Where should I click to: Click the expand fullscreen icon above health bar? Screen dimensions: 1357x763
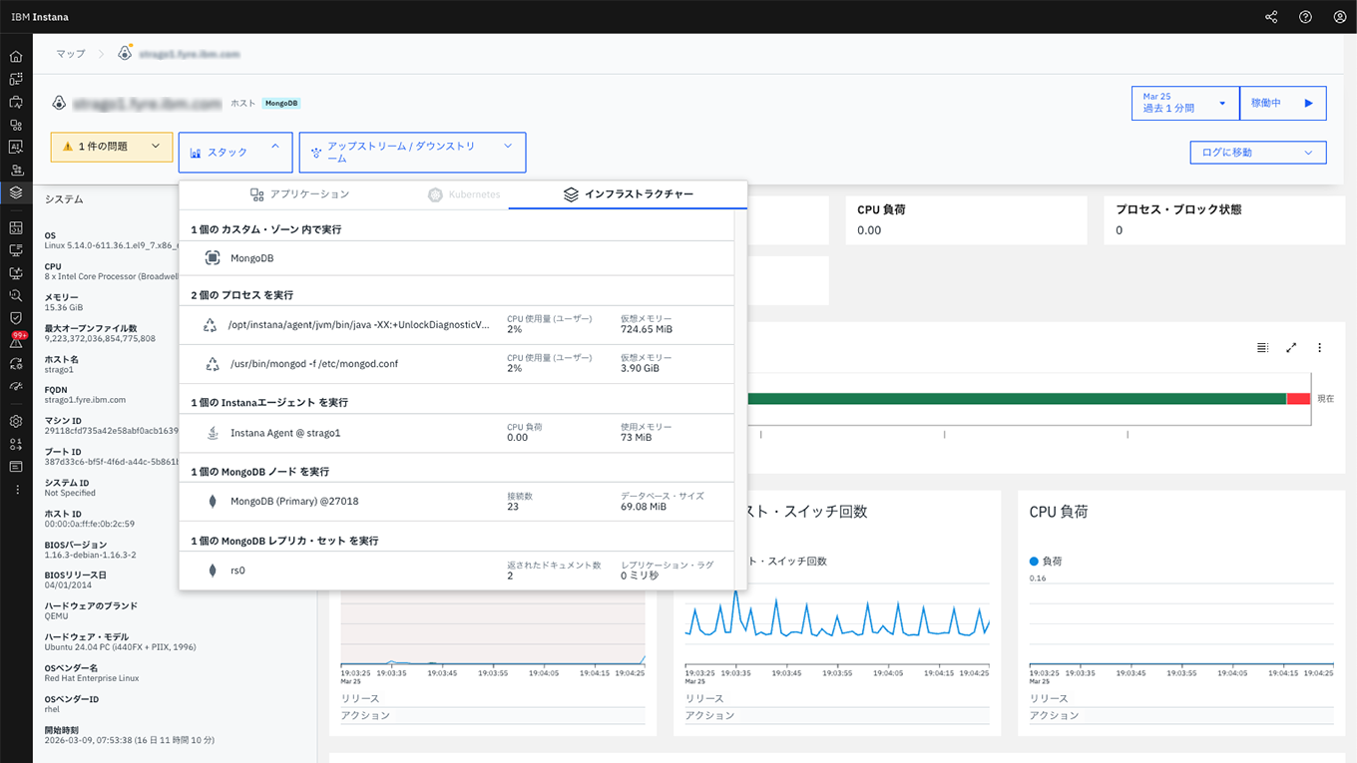point(1291,348)
